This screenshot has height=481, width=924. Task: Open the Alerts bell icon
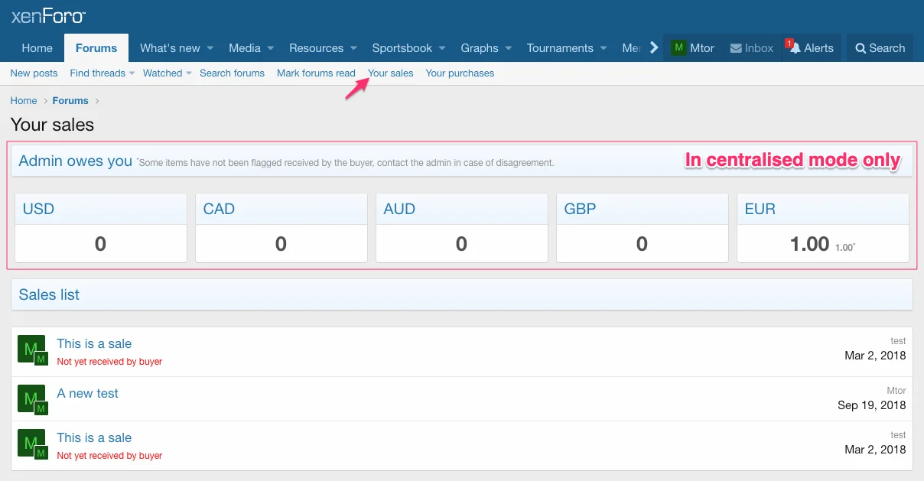pos(795,48)
